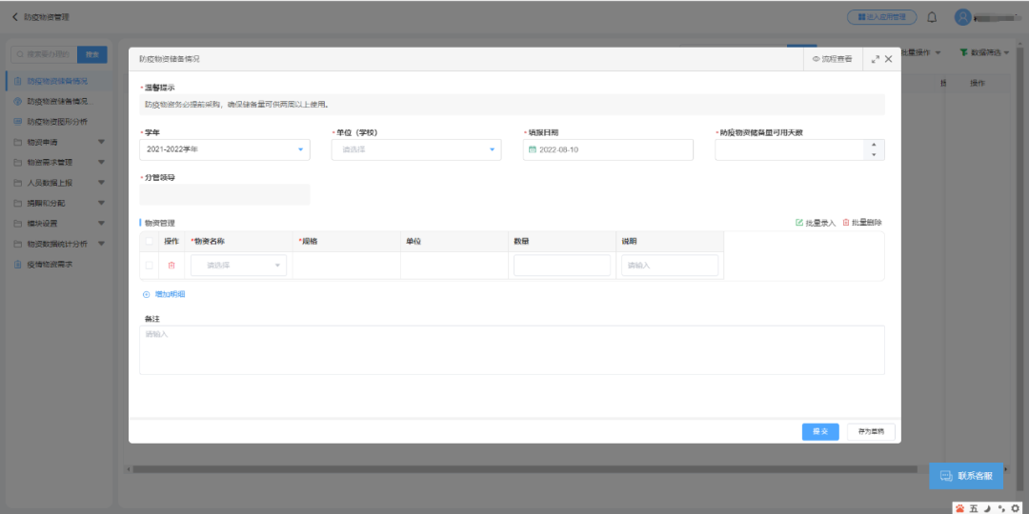1029x514 pixels.
Task: Click the 数量 quantity input field
Action: click(x=562, y=266)
